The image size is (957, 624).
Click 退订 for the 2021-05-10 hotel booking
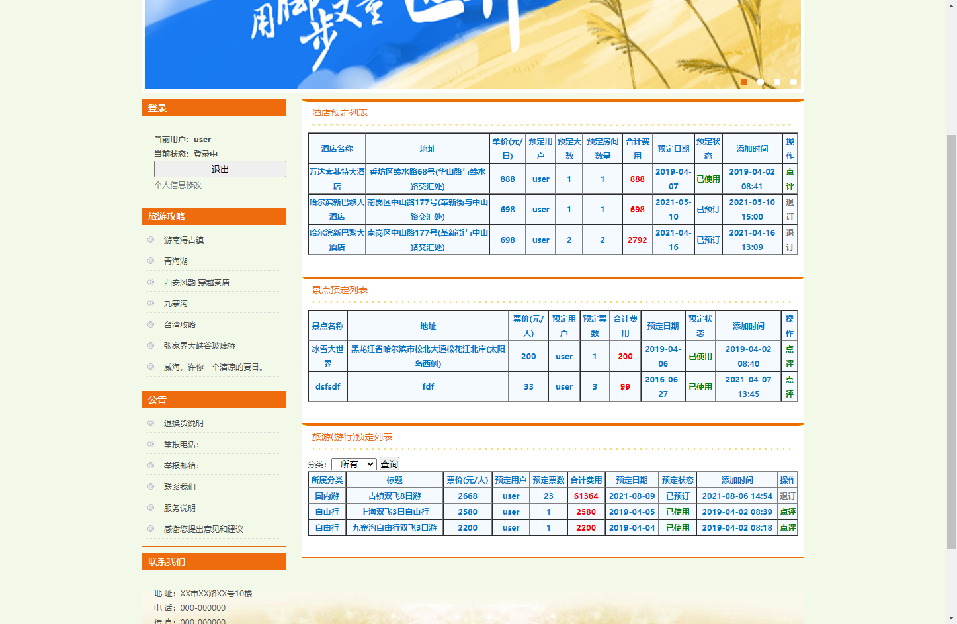point(789,209)
